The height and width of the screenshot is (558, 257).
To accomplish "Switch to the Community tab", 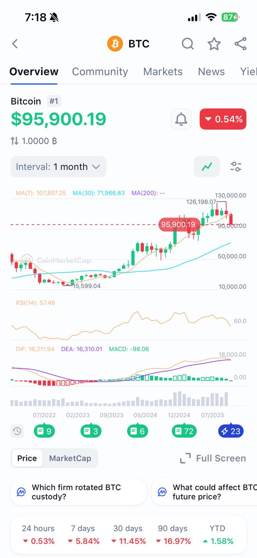I will click(x=100, y=72).
